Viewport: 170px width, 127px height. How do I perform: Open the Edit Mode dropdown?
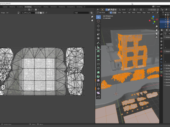(x=103, y=12)
